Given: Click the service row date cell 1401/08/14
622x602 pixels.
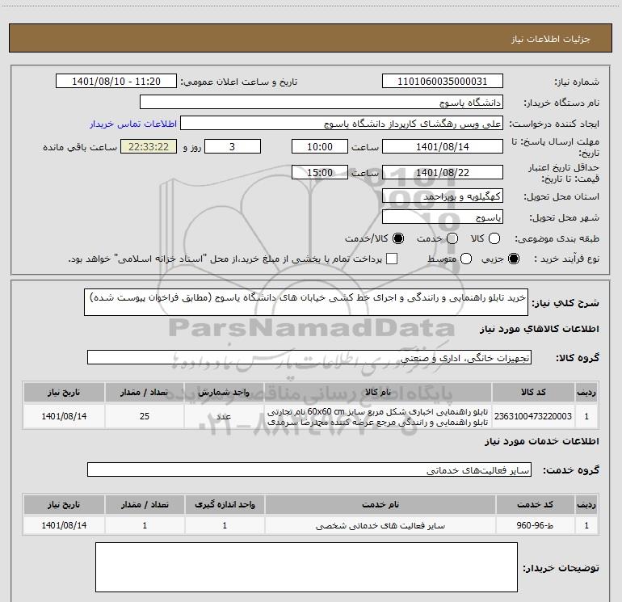Looking at the screenshot, I should [64, 525].
